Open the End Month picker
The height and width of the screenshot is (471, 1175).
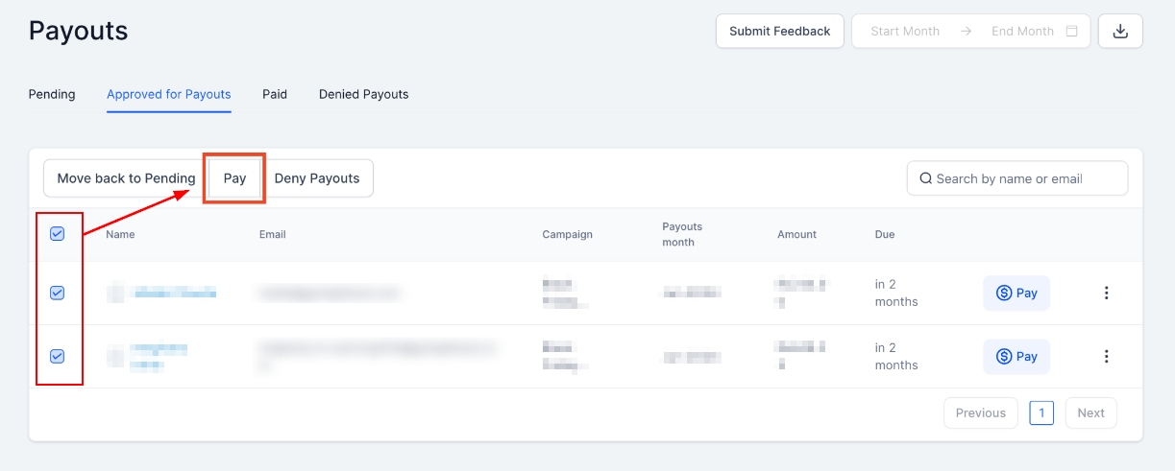click(x=1022, y=31)
